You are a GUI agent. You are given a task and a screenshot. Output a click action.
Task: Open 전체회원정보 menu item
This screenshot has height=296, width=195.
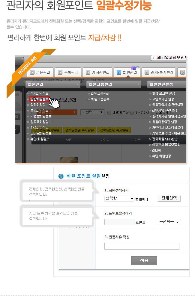point(39,93)
